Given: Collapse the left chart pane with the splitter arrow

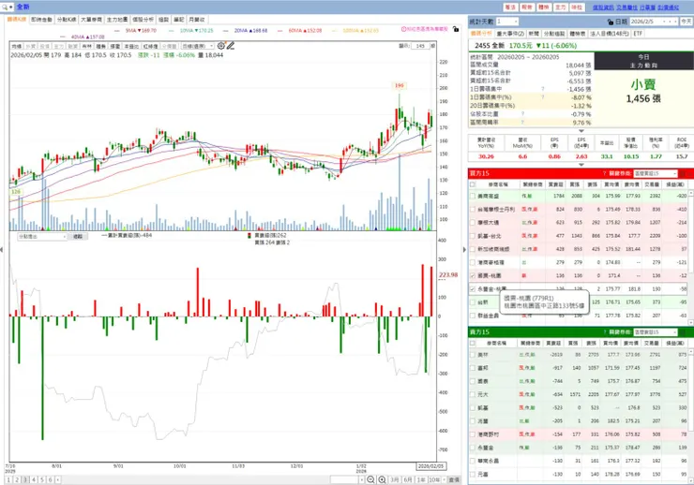Looking at the screenshot, I should coord(2,250).
